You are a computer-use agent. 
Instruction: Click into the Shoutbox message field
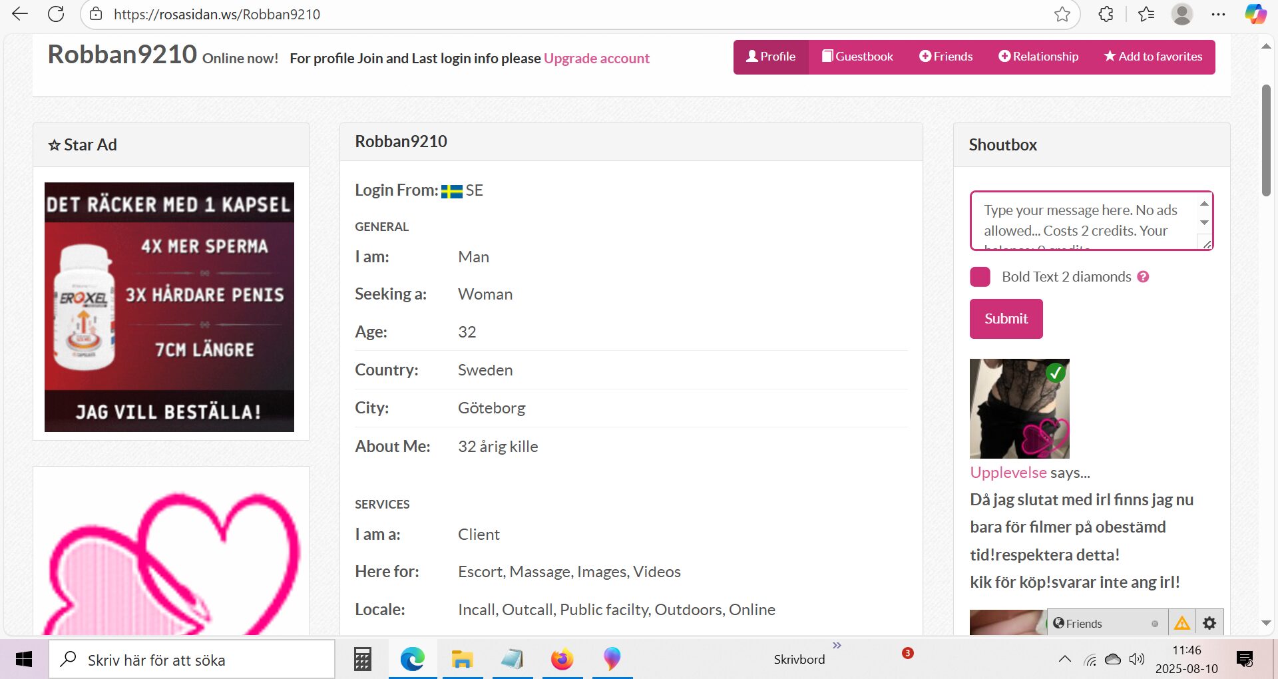coord(1084,220)
